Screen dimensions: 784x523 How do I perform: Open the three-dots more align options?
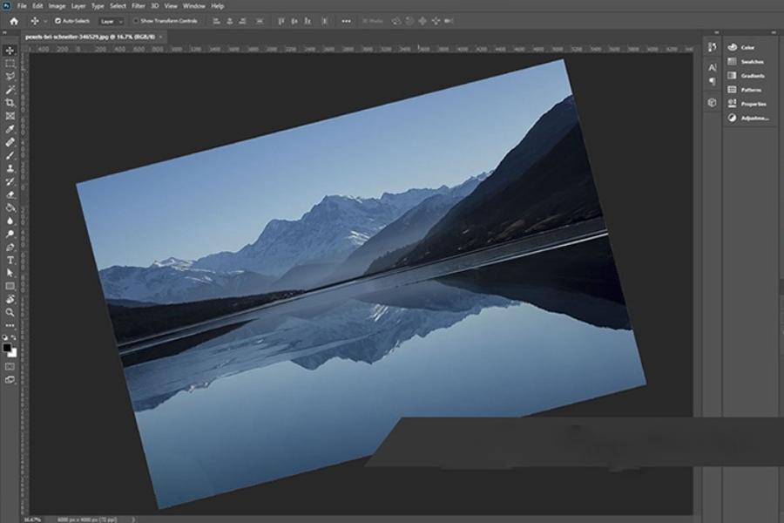(346, 21)
